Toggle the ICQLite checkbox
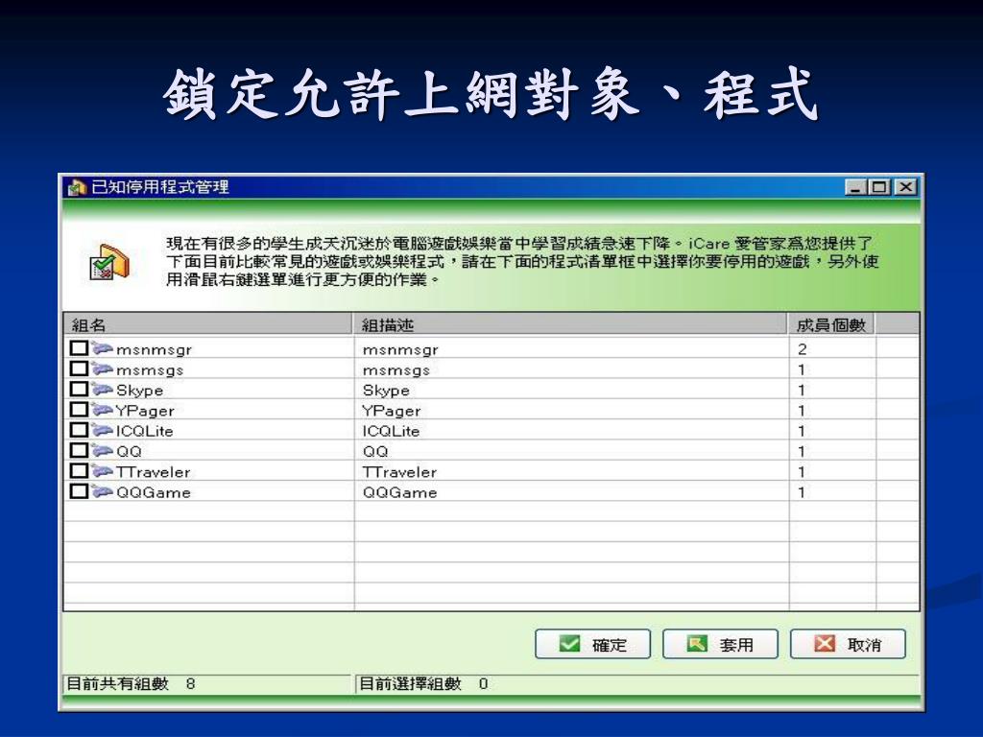This screenshot has width=983, height=737. pos(79,429)
